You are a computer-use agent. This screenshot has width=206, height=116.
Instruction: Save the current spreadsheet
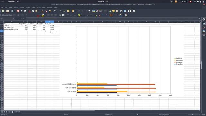tap(12, 11)
